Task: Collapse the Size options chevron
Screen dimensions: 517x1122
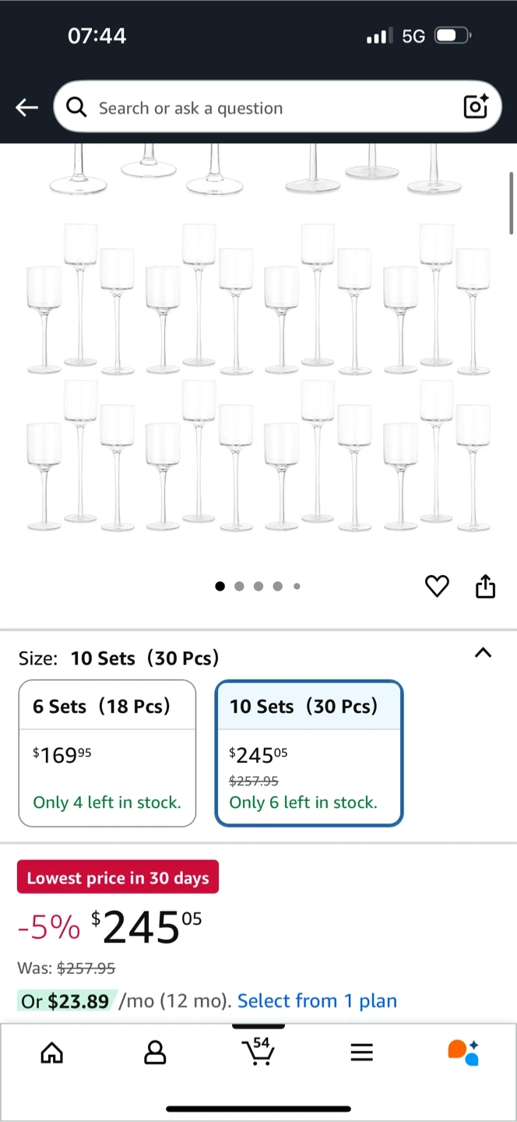Action: pos(483,653)
